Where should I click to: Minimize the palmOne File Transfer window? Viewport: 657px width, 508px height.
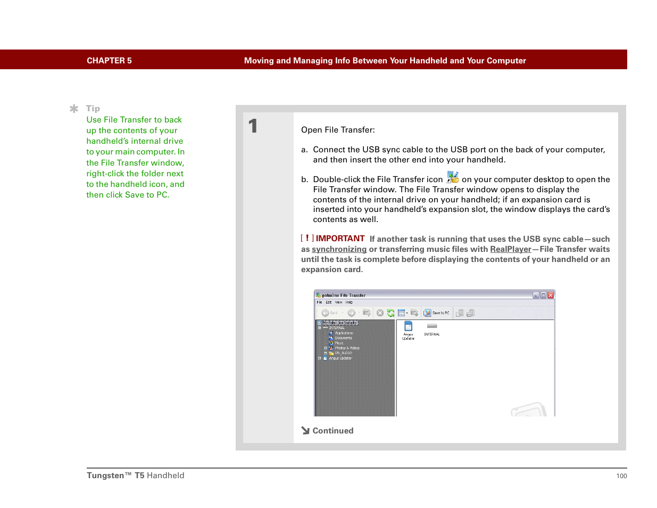(x=536, y=295)
